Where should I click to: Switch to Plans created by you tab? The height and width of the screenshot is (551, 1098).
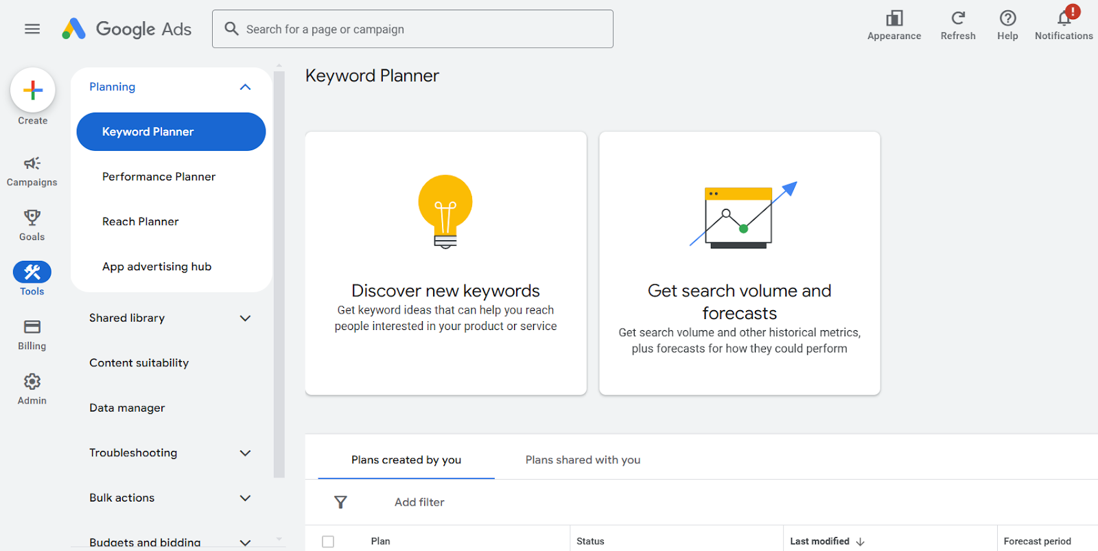(x=406, y=460)
